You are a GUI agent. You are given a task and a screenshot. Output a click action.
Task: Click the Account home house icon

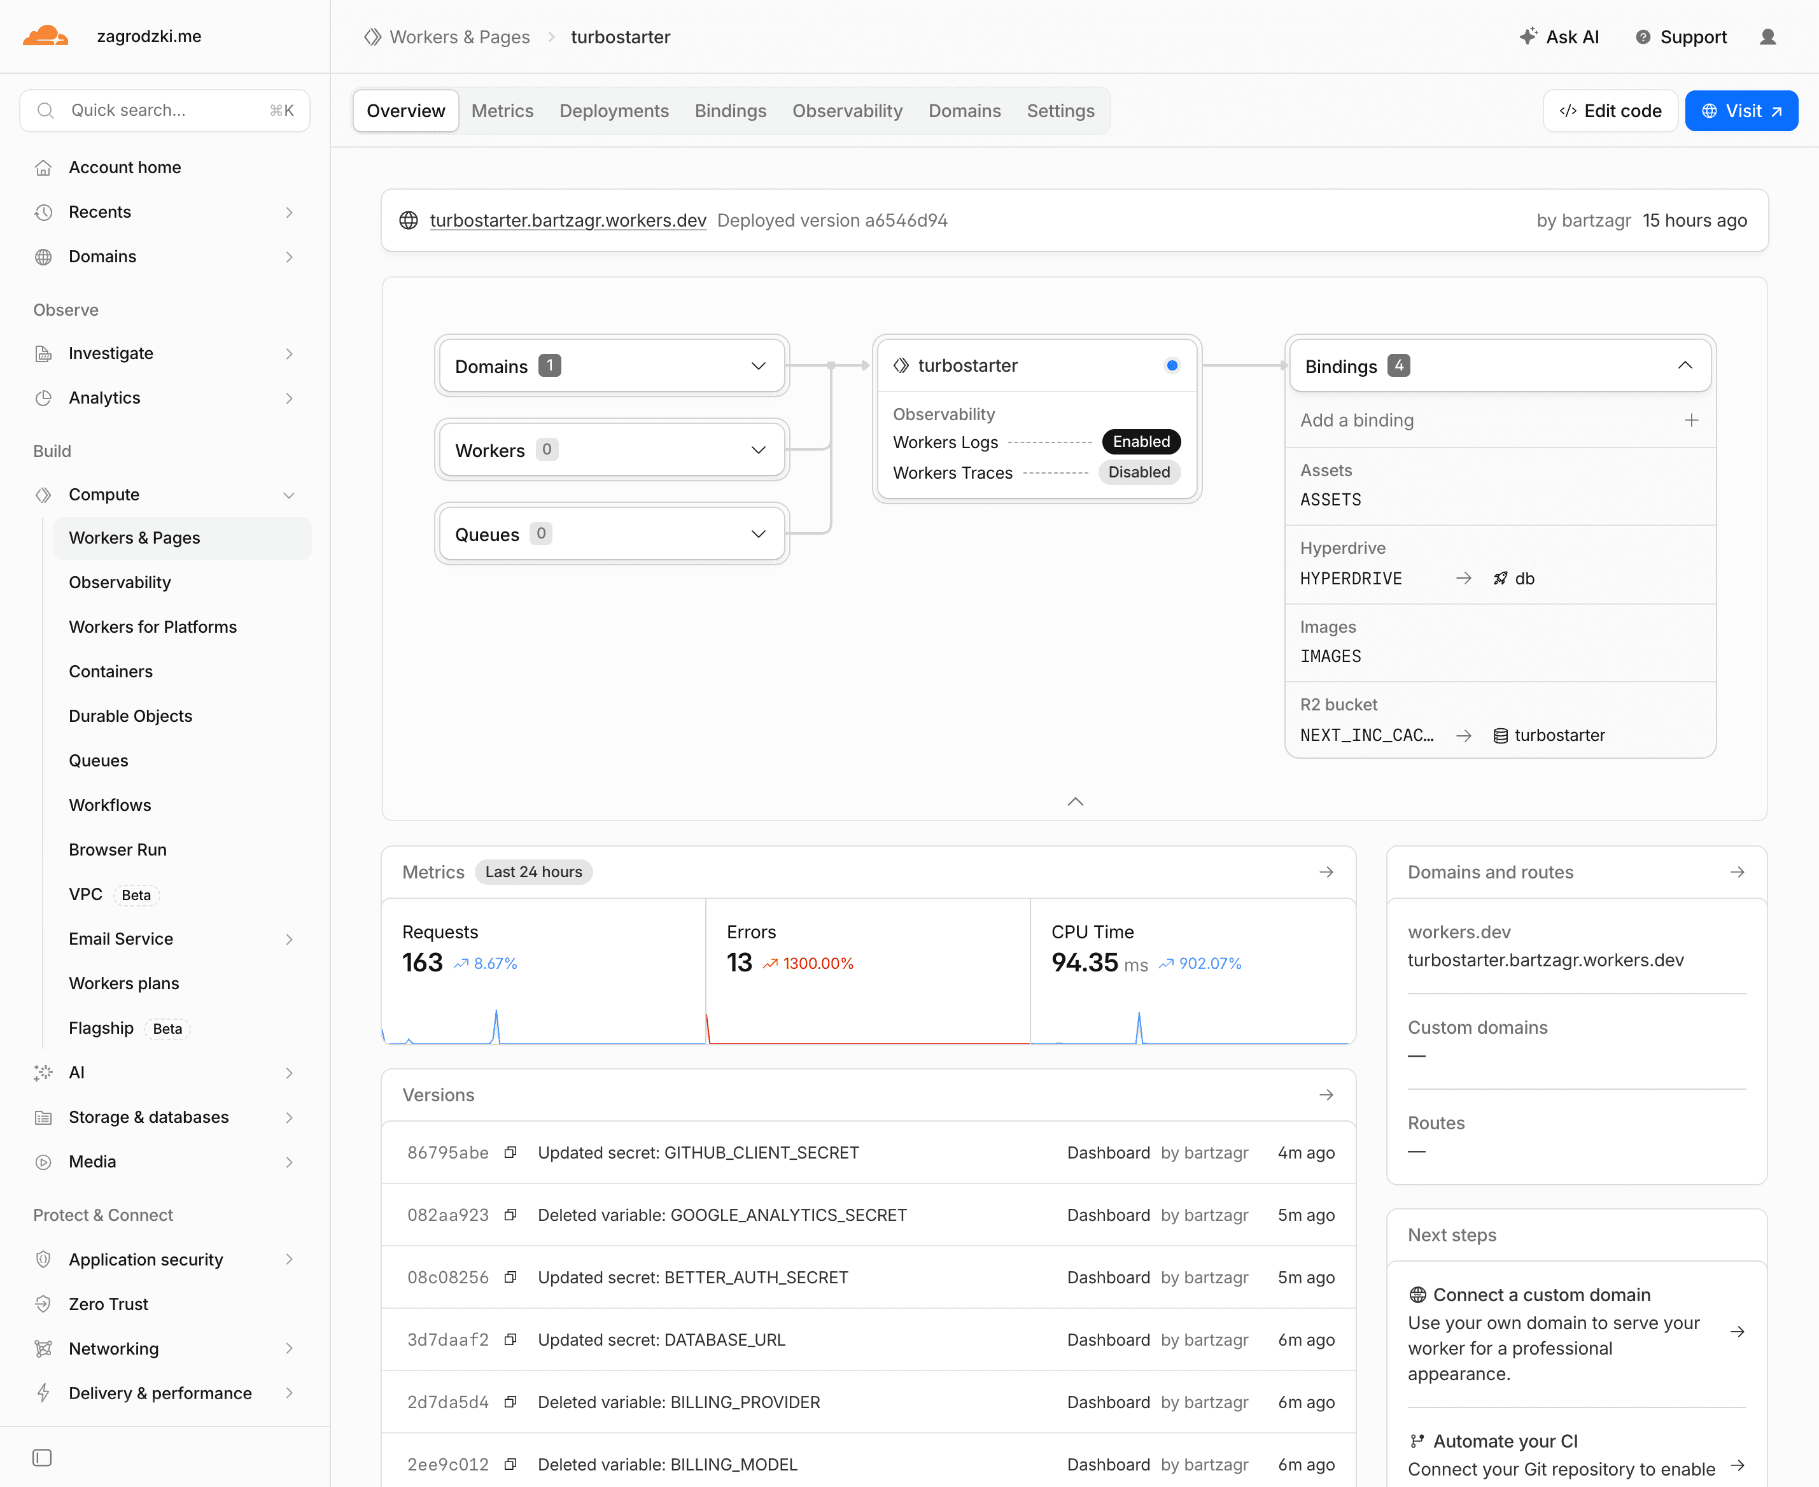(x=44, y=168)
